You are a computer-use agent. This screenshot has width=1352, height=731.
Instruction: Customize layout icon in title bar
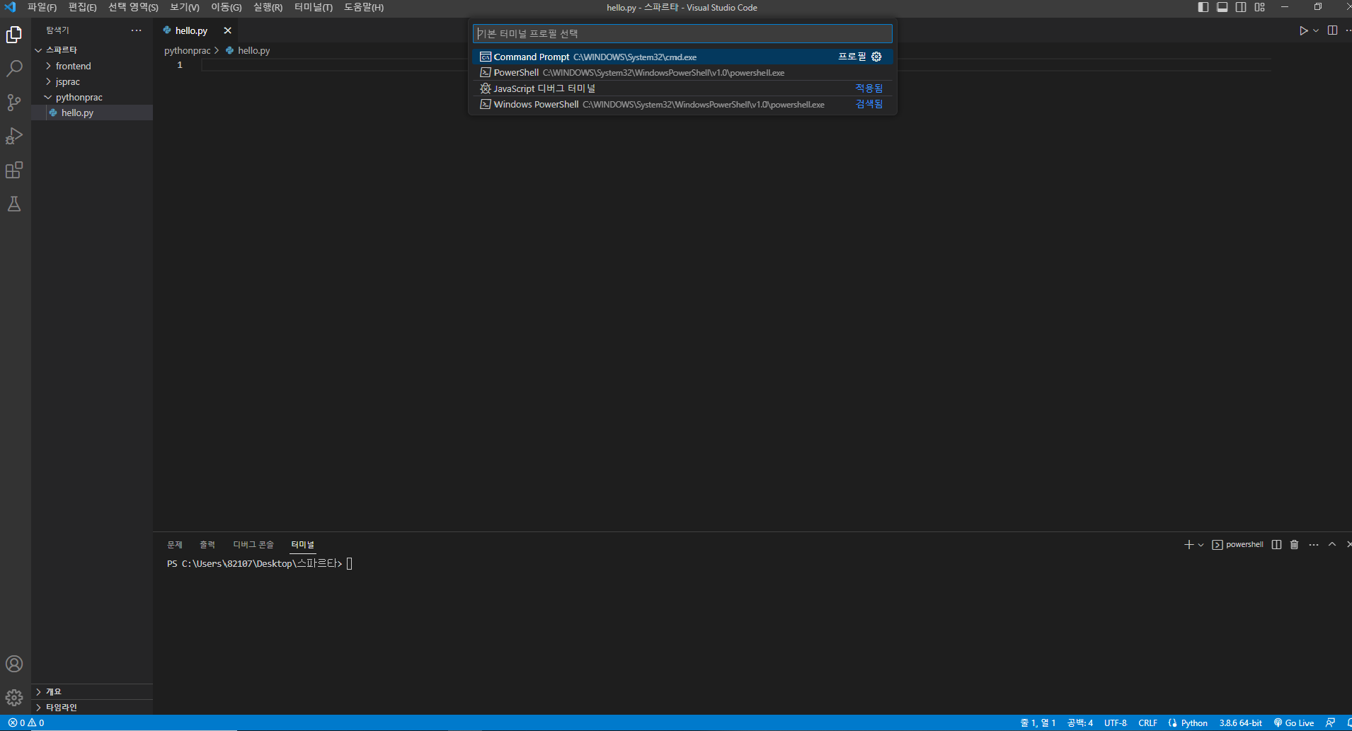(x=1259, y=7)
